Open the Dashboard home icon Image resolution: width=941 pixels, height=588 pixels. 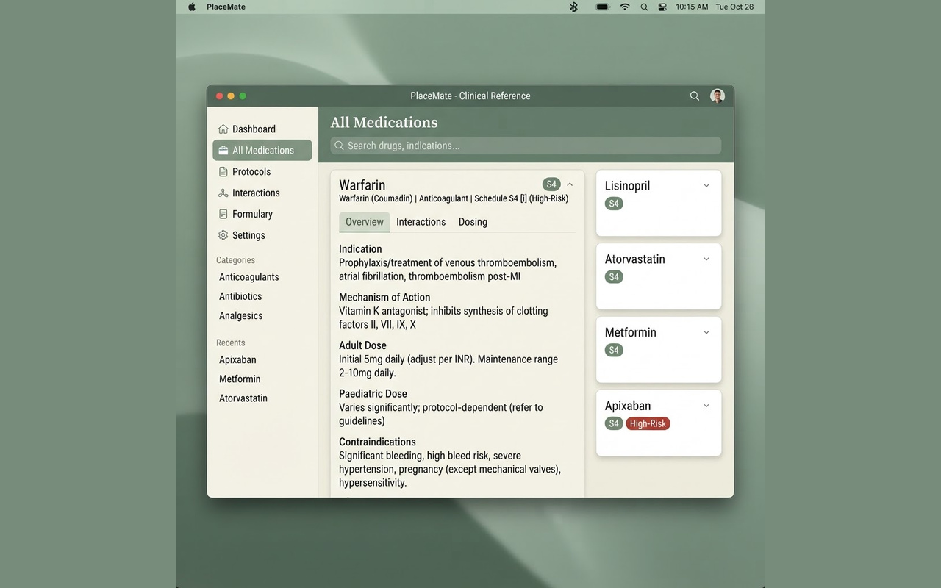(223, 129)
